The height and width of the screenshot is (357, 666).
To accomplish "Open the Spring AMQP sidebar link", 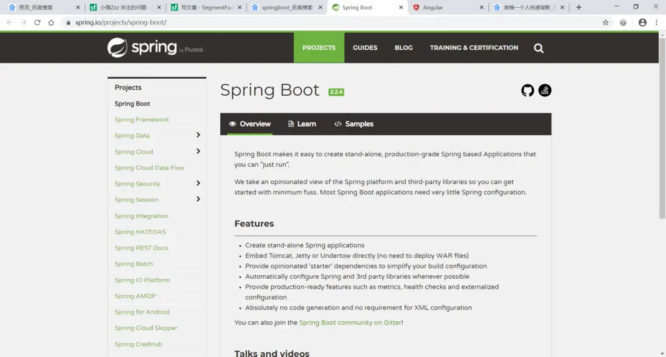I will pos(135,296).
